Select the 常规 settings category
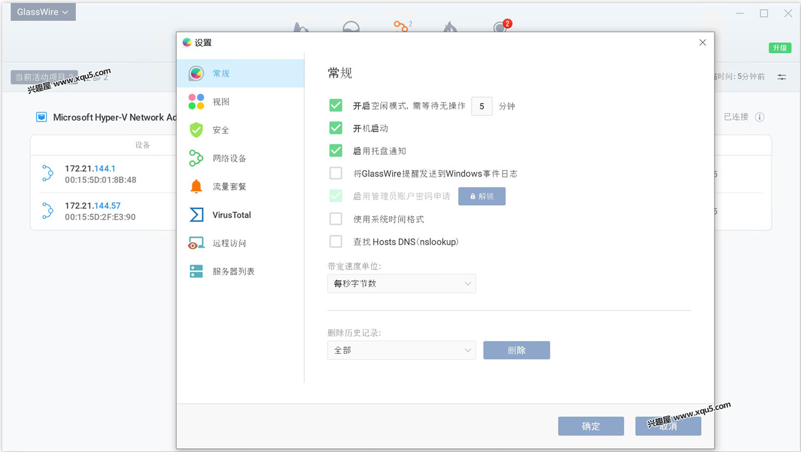The image size is (801, 452). 241,73
